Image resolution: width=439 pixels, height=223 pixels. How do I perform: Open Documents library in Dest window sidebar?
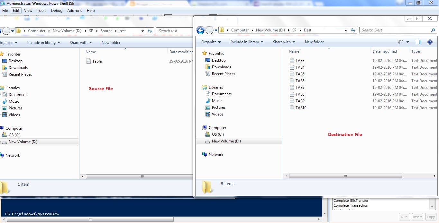218,94
